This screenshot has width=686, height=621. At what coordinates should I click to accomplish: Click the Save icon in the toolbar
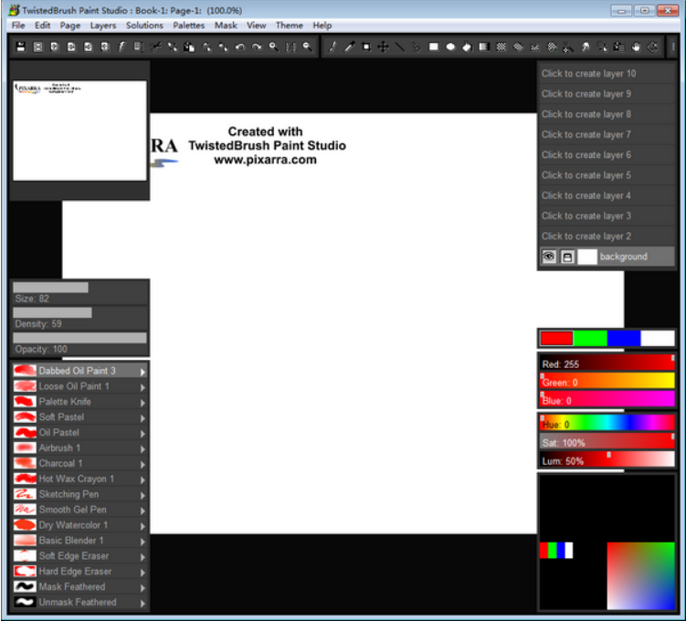coord(19,47)
